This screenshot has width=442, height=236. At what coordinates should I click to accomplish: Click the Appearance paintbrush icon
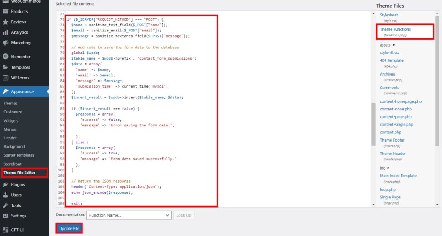(x=5, y=91)
